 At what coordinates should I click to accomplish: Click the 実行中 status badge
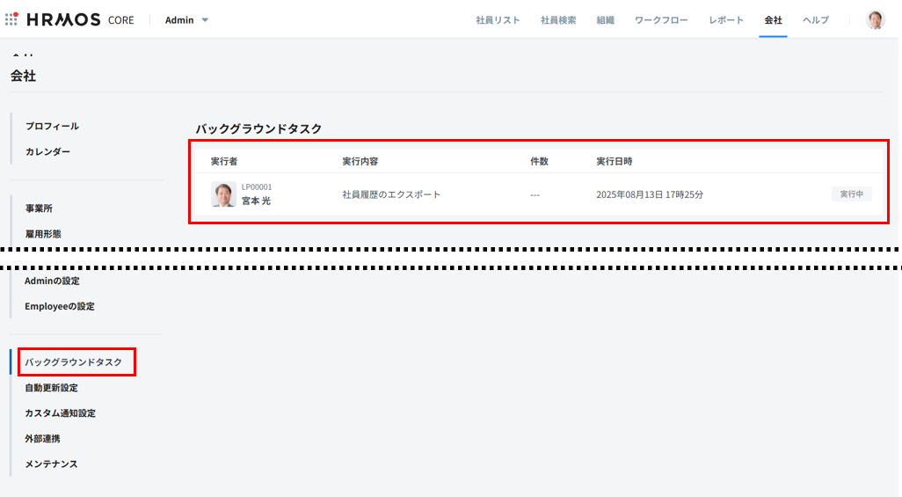[851, 194]
